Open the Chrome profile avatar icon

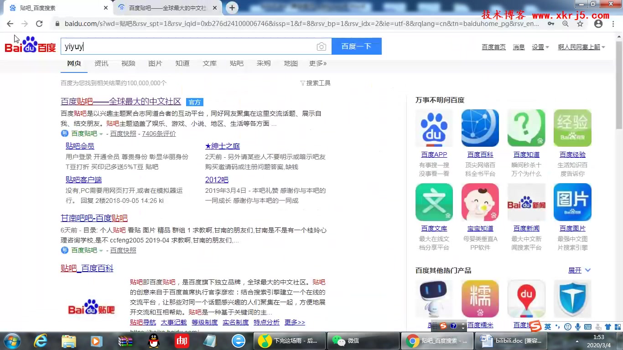pos(598,24)
